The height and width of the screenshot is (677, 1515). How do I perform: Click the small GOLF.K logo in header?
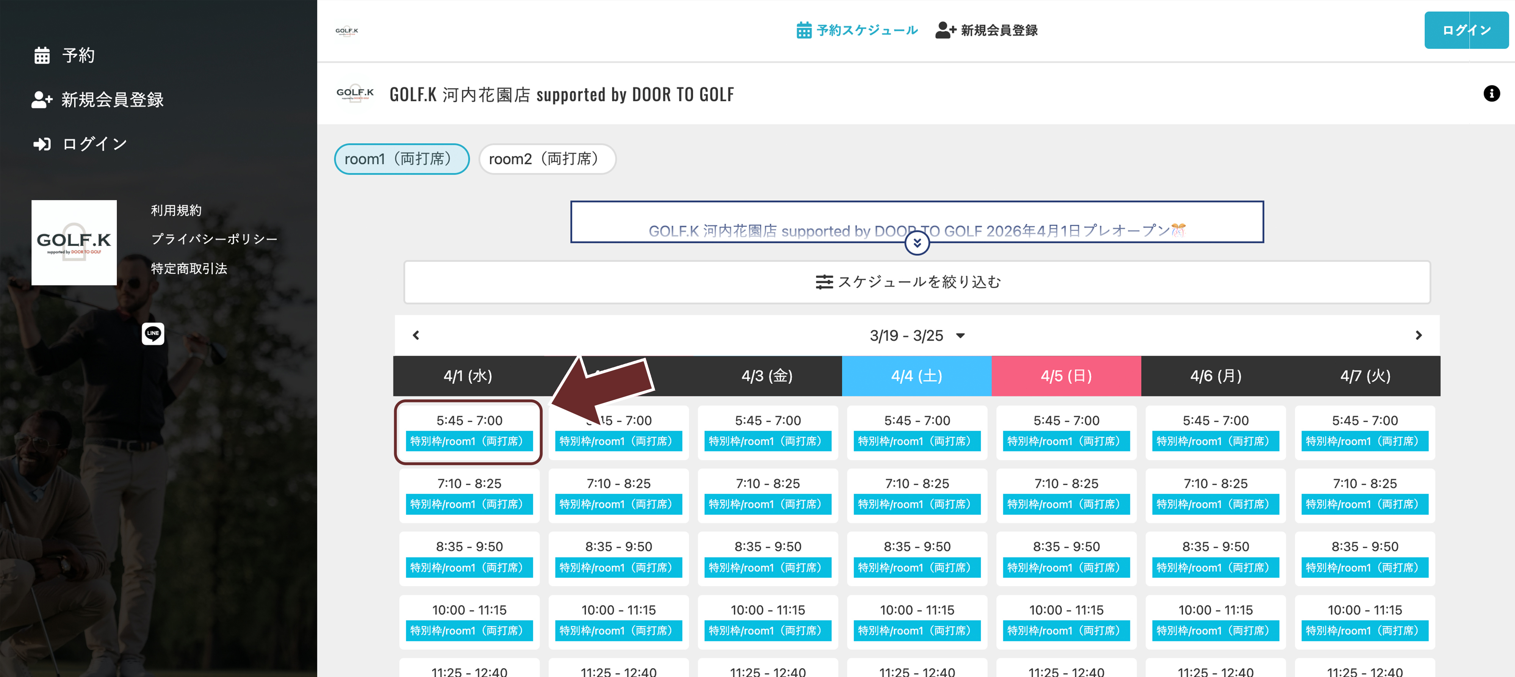pyautogui.click(x=347, y=31)
